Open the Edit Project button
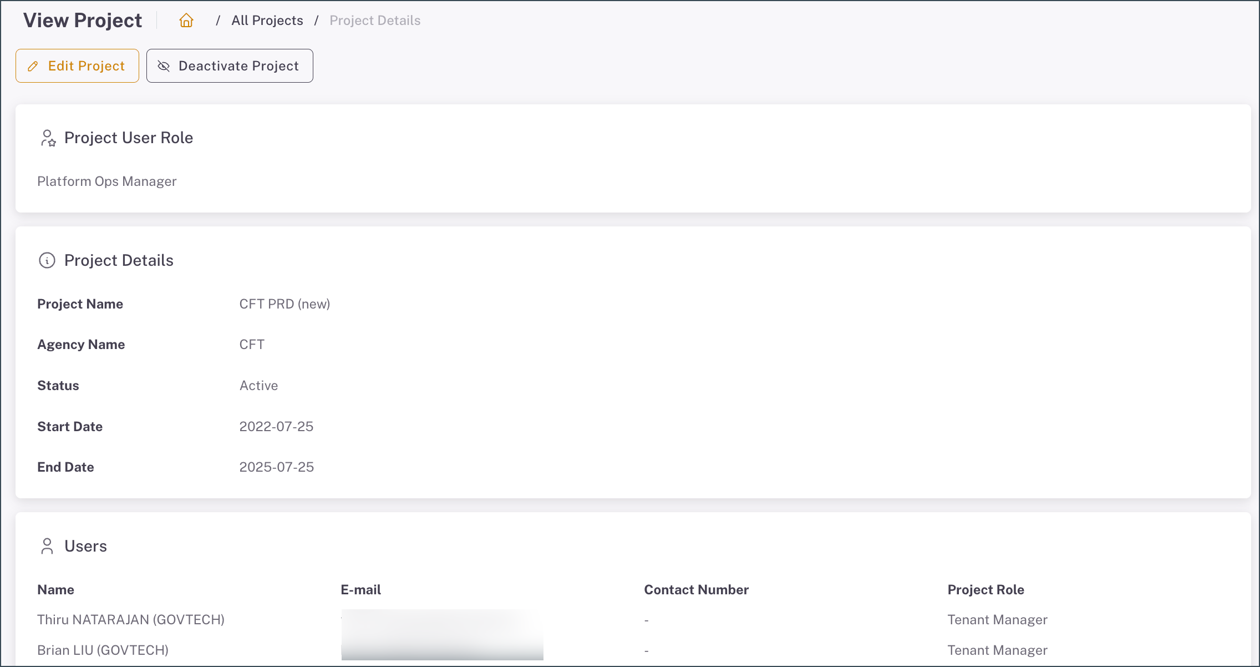This screenshot has height=667, width=1260. click(77, 66)
